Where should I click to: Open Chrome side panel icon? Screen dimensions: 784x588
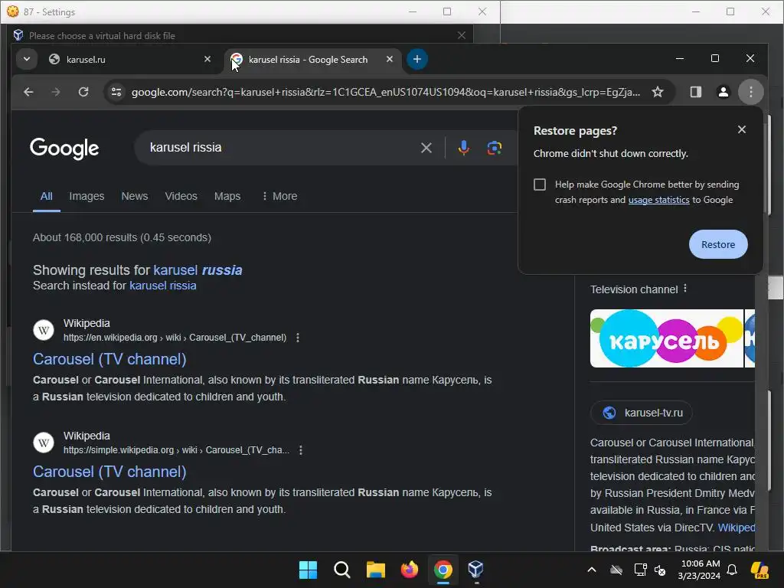[x=695, y=92]
